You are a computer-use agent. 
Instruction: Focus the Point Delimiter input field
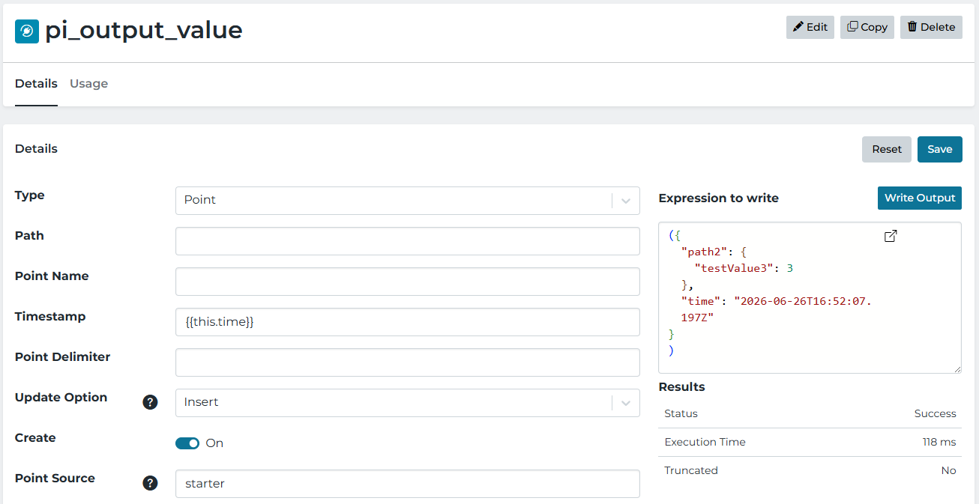pos(408,362)
